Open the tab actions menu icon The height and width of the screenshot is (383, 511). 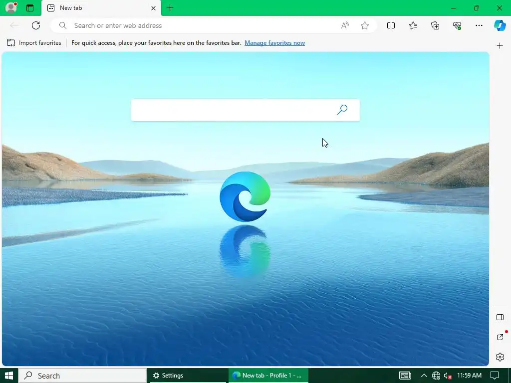pyautogui.click(x=30, y=8)
